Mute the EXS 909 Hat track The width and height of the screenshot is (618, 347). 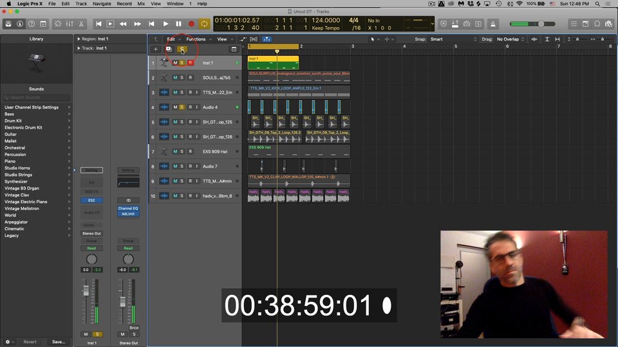175,152
